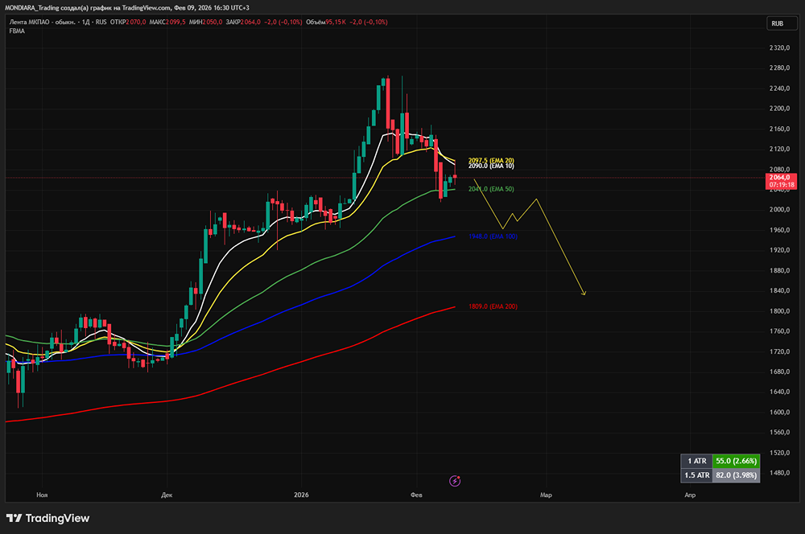Click the ЗАКР 2064,0 close value
Image resolution: width=805 pixels, height=534 pixels.
point(243,22)
